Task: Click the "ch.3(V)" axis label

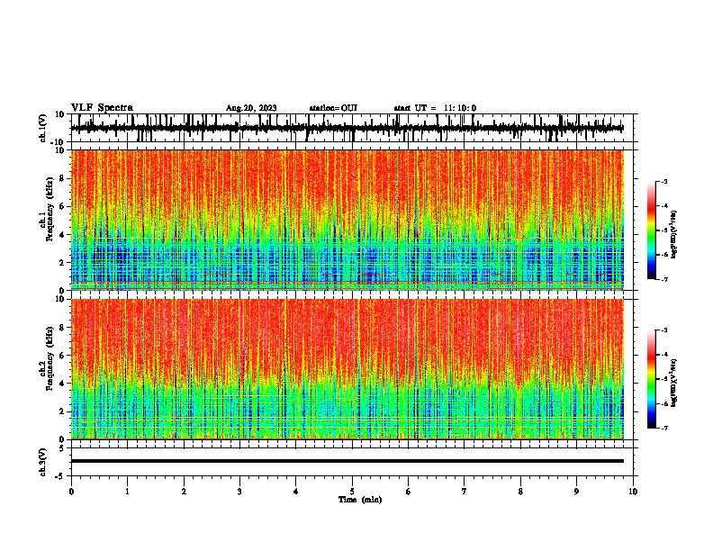Action: (x=43, y=462)
